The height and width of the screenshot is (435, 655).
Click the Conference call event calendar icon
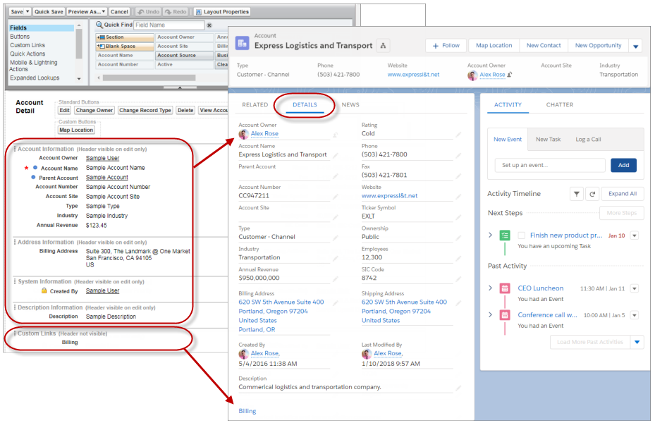click(505, 315)
